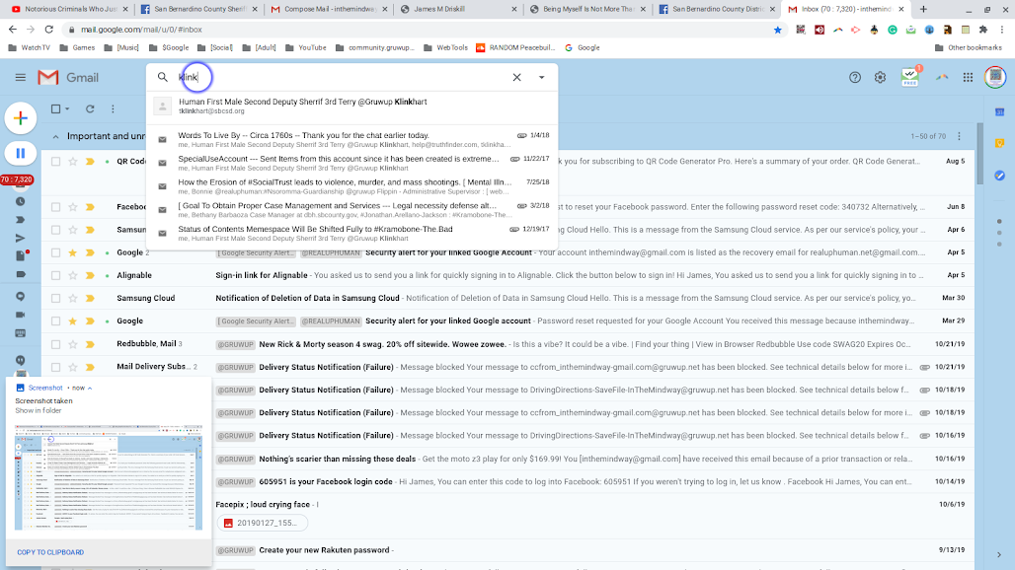Reload the page in Chrome
The image size is (1015, 570).
point(48,30)
